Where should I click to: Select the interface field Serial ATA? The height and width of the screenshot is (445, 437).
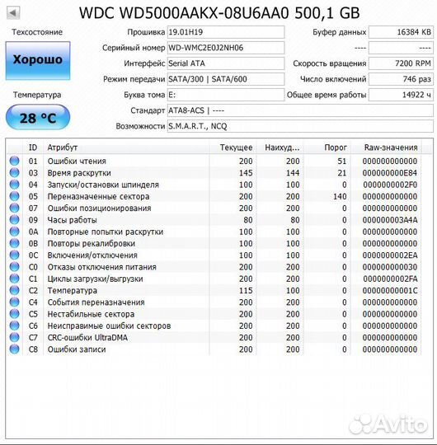pos(226,63)
